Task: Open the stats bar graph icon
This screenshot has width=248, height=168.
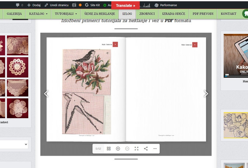Action: [145, 5]
